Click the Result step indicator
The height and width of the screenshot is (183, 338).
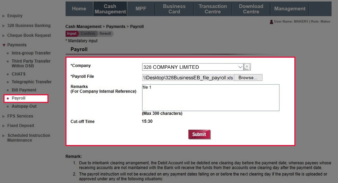[105, 33]
